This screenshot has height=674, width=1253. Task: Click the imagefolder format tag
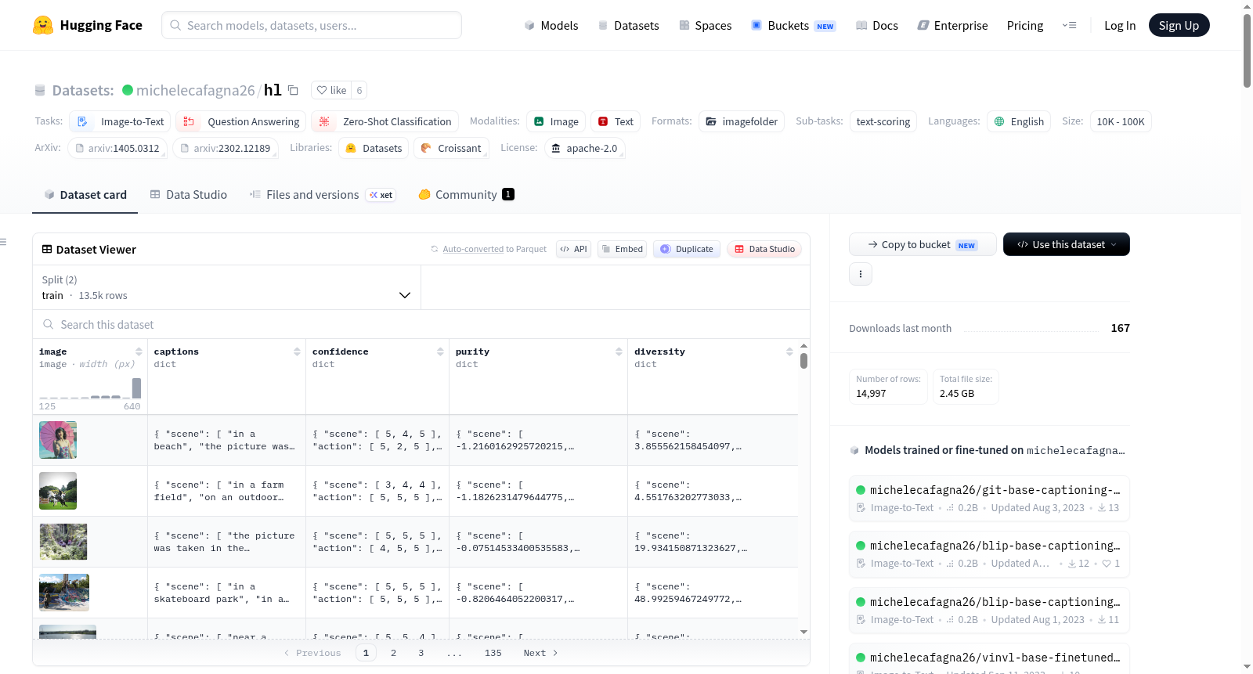coord(742,121)
